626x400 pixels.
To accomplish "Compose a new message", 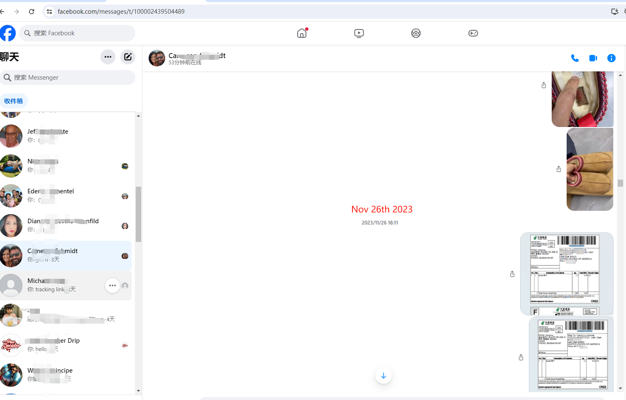I will coord(128,57).
